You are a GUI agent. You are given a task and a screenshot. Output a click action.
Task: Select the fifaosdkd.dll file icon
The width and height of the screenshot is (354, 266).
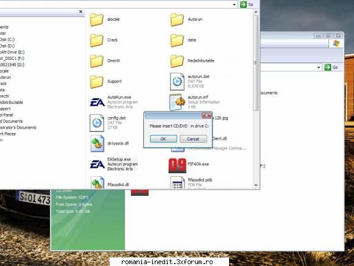click(97, 182)
